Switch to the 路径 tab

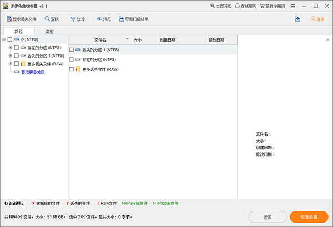[18, 32]
